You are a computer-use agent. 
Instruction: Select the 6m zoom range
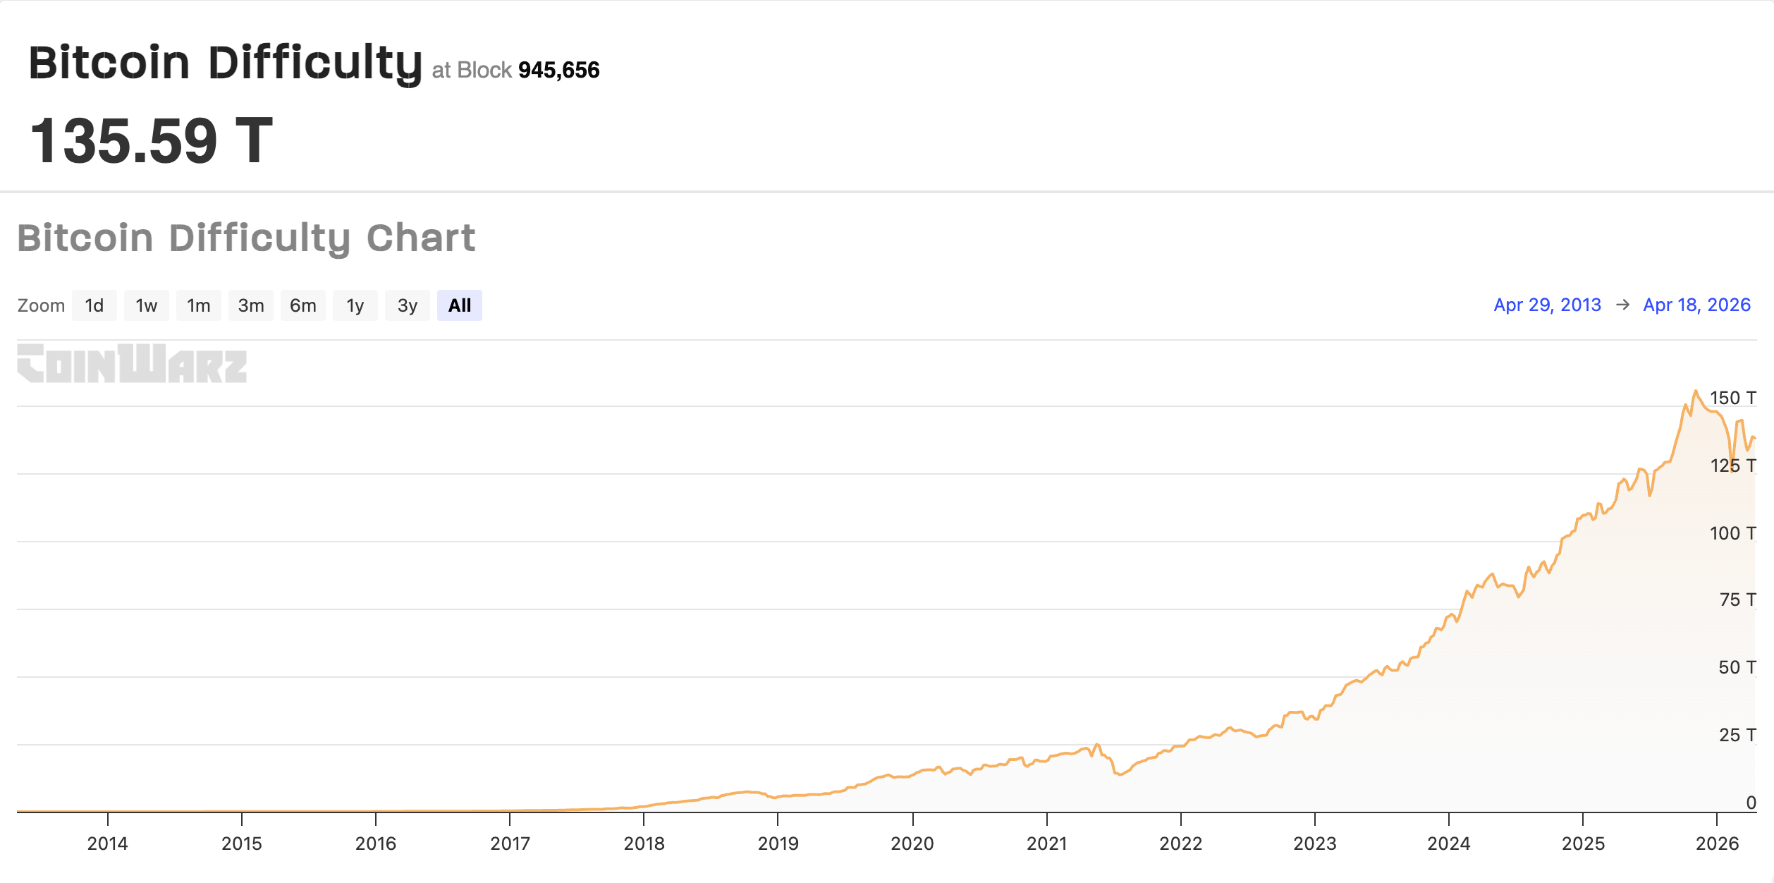click(302, 305)
